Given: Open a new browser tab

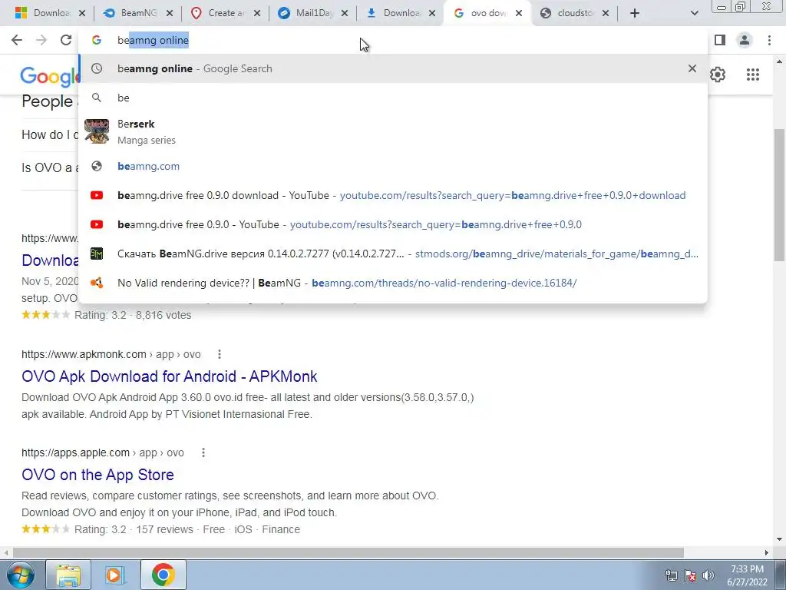Looking at the screenshot, I should [634, 13].
